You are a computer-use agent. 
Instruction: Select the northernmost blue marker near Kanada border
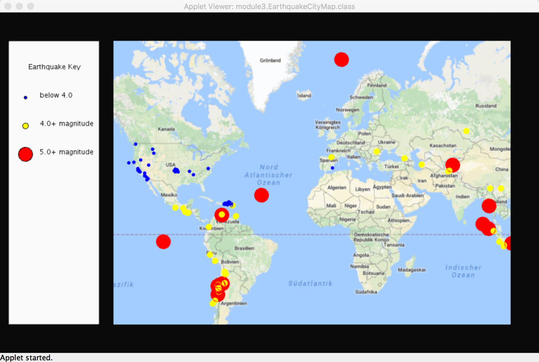136,144
